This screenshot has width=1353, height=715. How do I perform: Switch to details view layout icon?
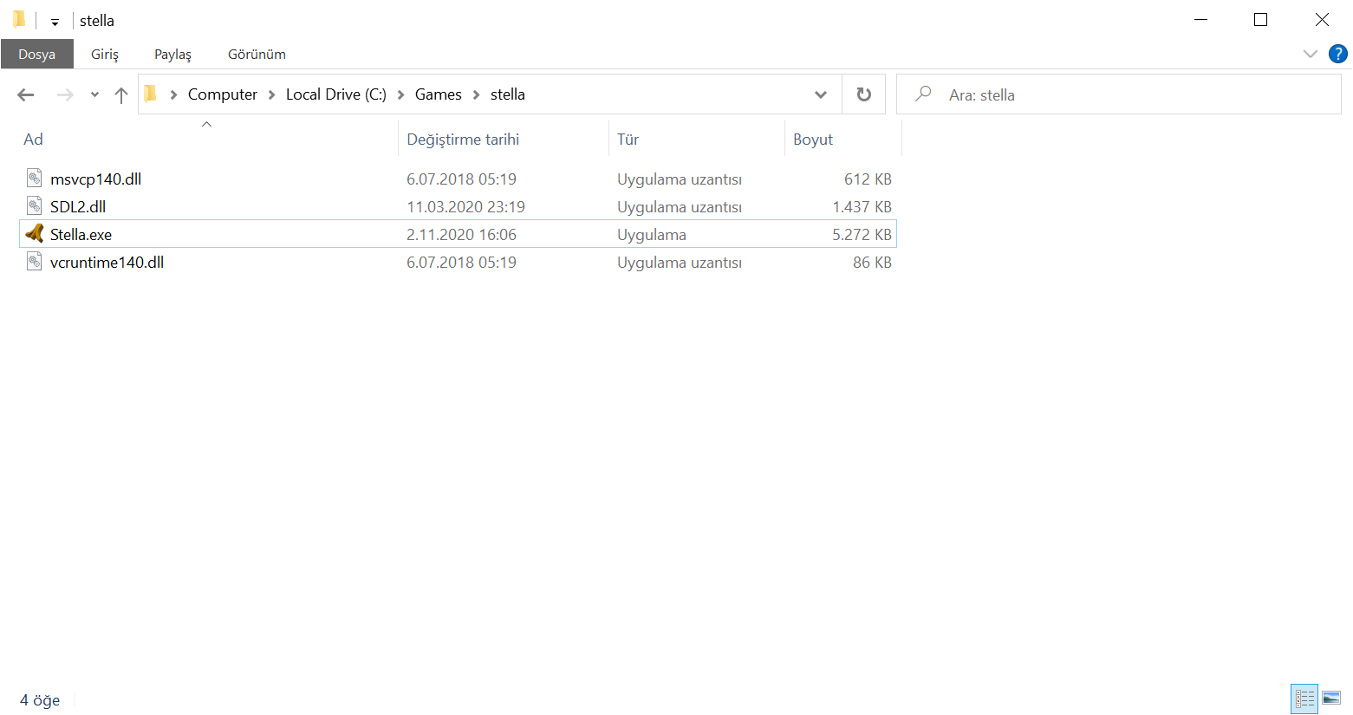tap(1304, 698)
